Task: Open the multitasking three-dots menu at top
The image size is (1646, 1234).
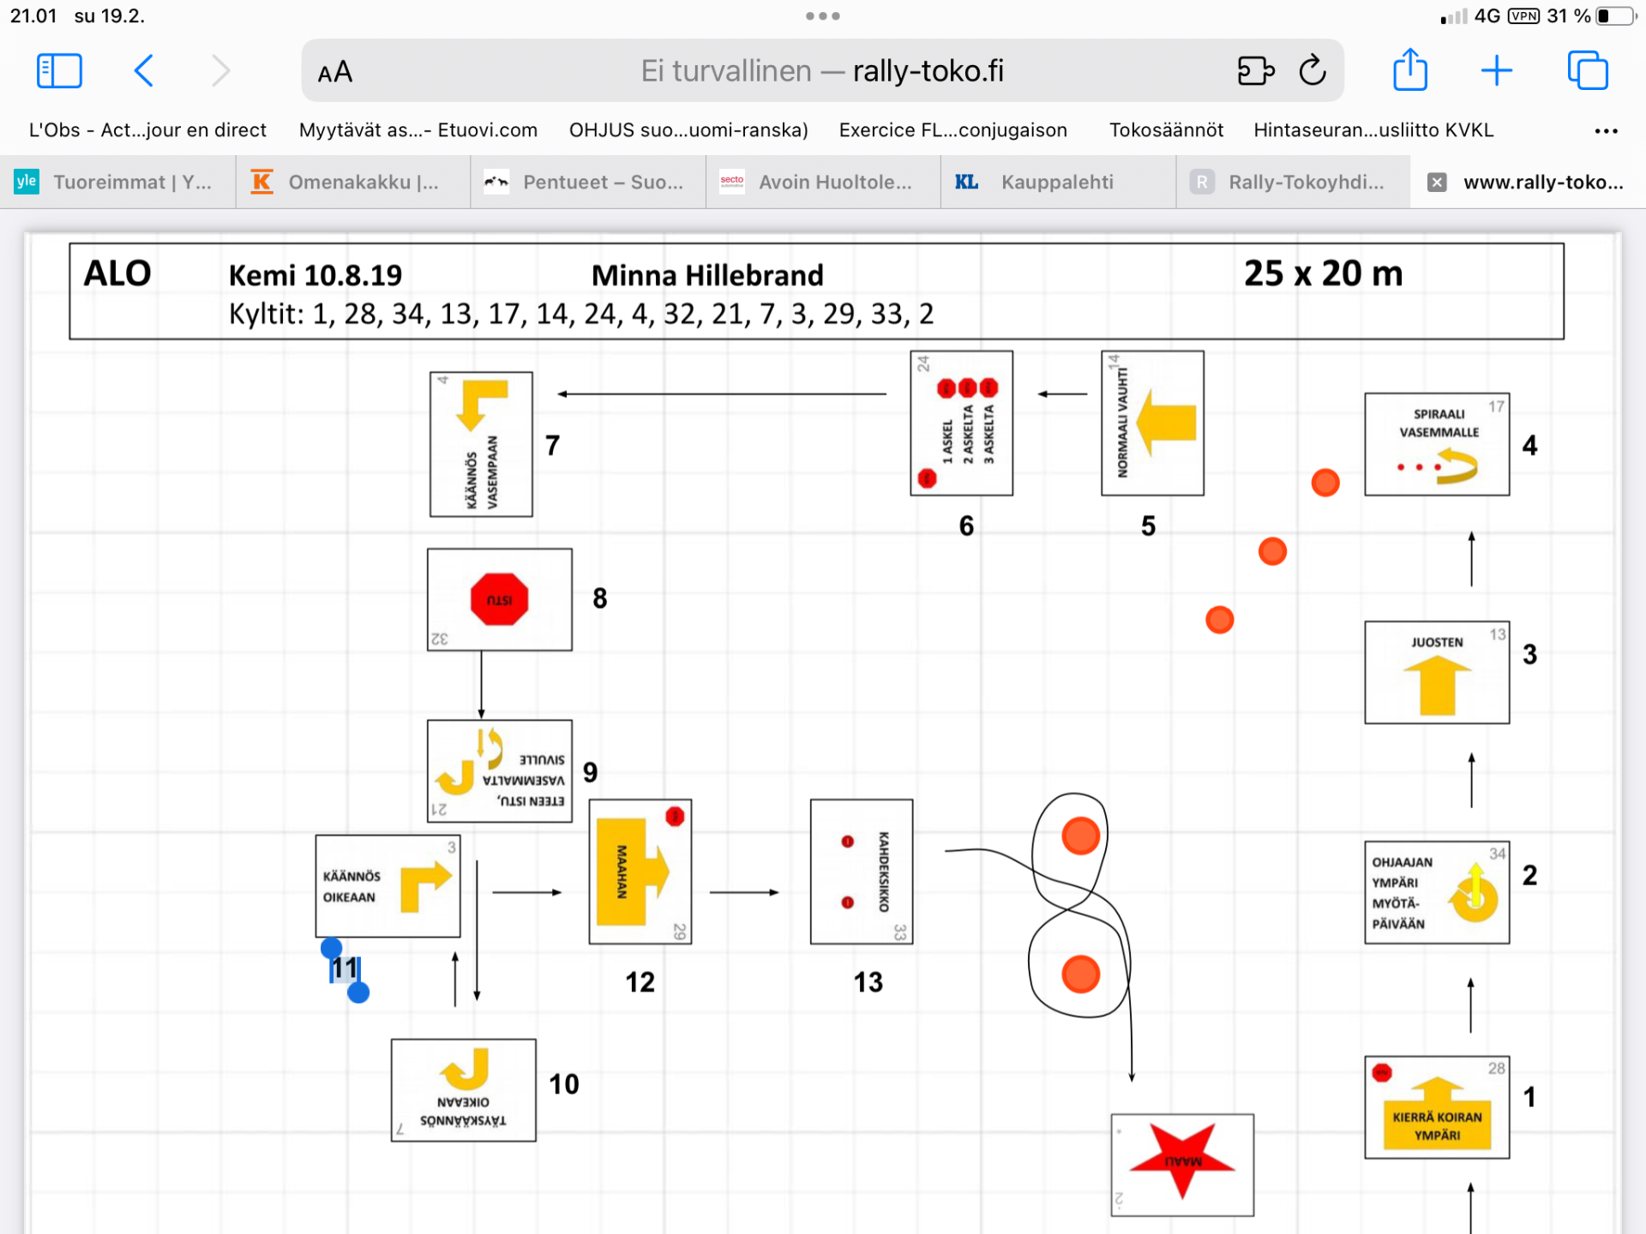Action: click(822, 16)
